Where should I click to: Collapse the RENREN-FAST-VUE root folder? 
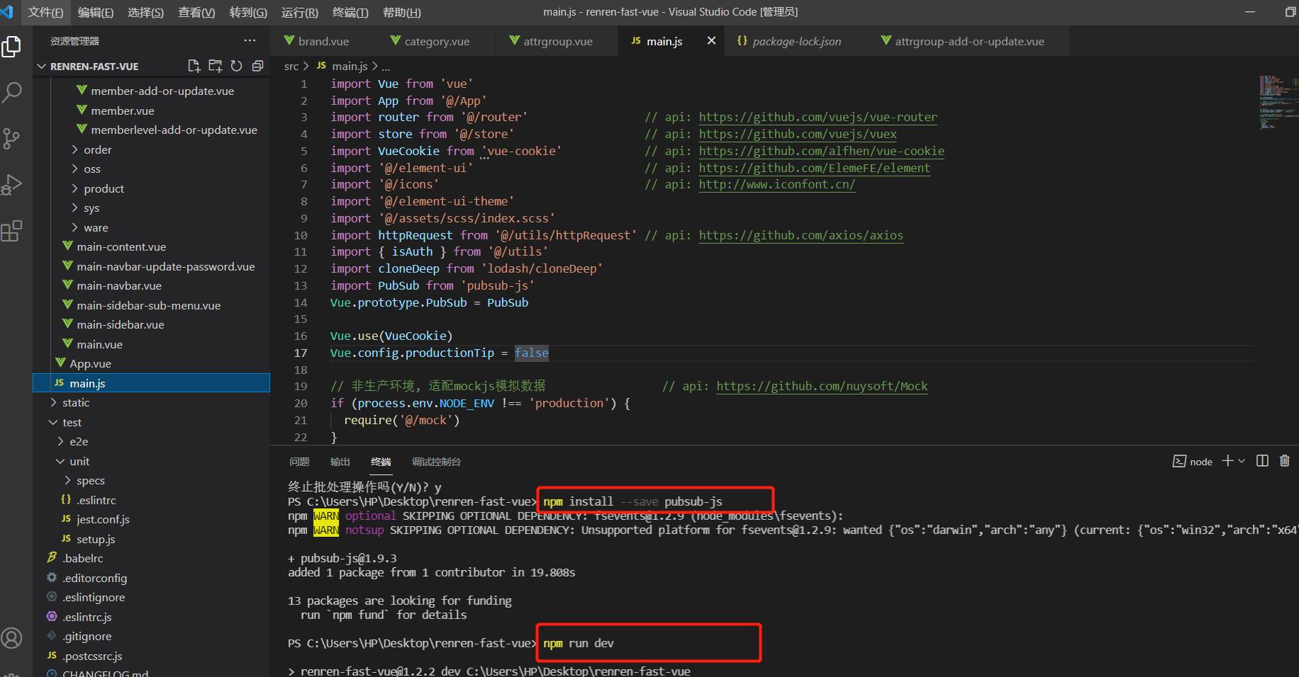pyautogui.click(x=151, y=66)
